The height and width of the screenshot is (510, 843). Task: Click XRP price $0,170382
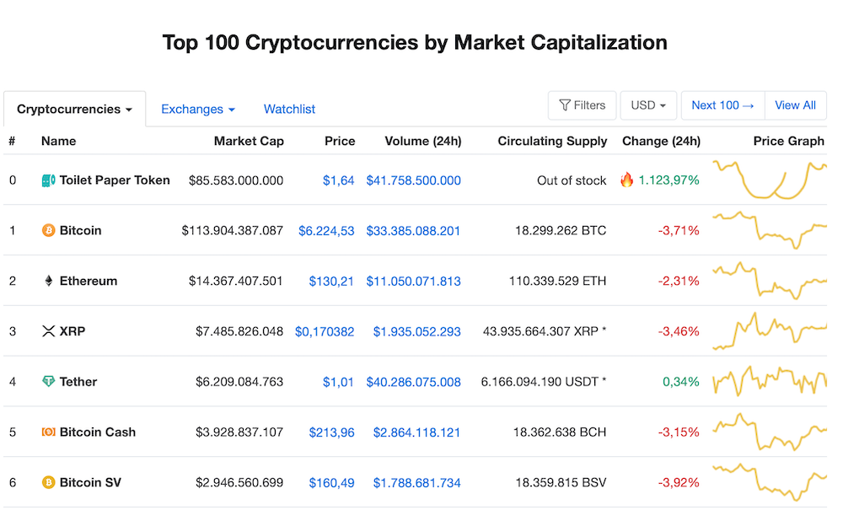[325, 331]
